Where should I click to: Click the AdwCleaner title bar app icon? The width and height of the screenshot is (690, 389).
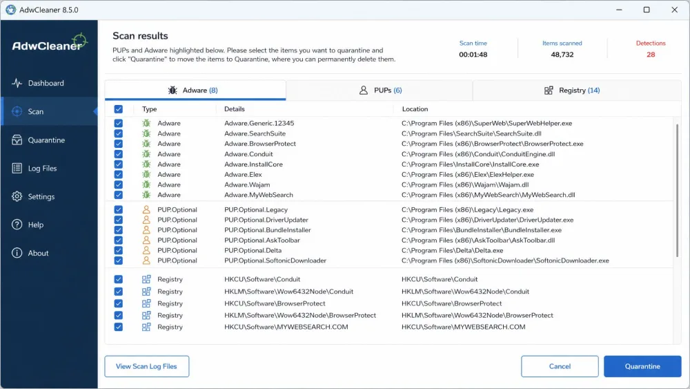(10, 10)
